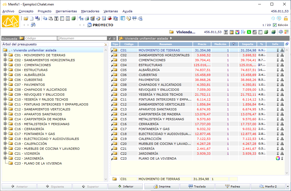Expand C22 JARDINERÍA tree node

pyautogui.click(x=5, y=158)
